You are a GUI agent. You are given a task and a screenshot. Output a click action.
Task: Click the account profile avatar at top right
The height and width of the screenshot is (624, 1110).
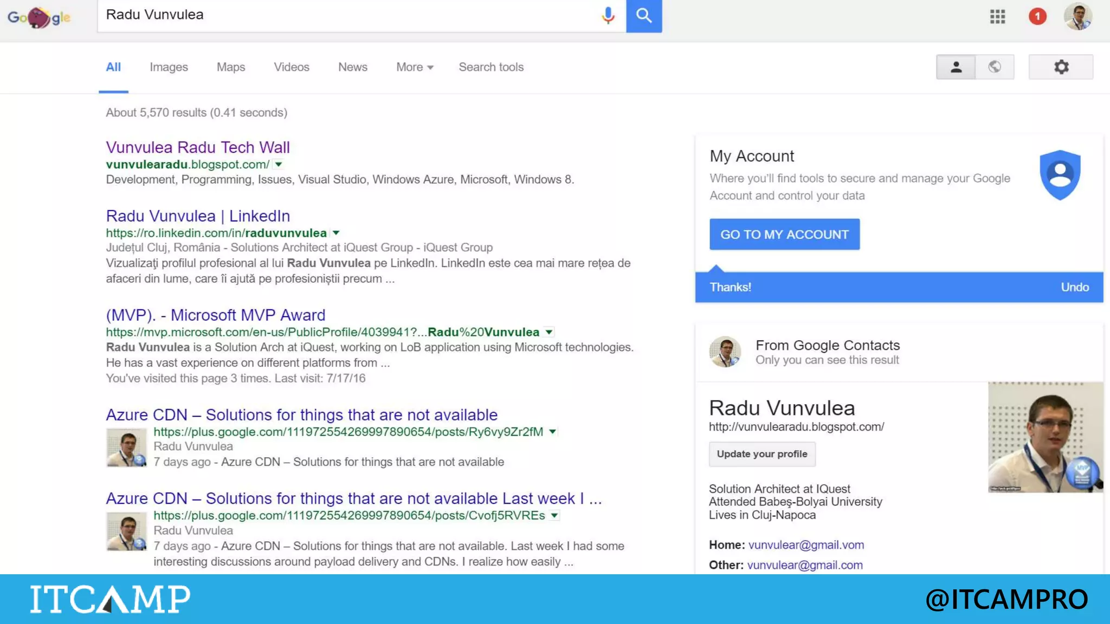click(x=1077, y=16)
